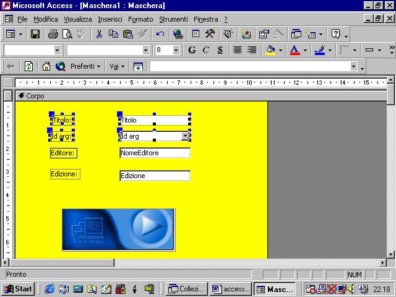Toggle italic with the C button
396x297 pixels.
(206, 50)
